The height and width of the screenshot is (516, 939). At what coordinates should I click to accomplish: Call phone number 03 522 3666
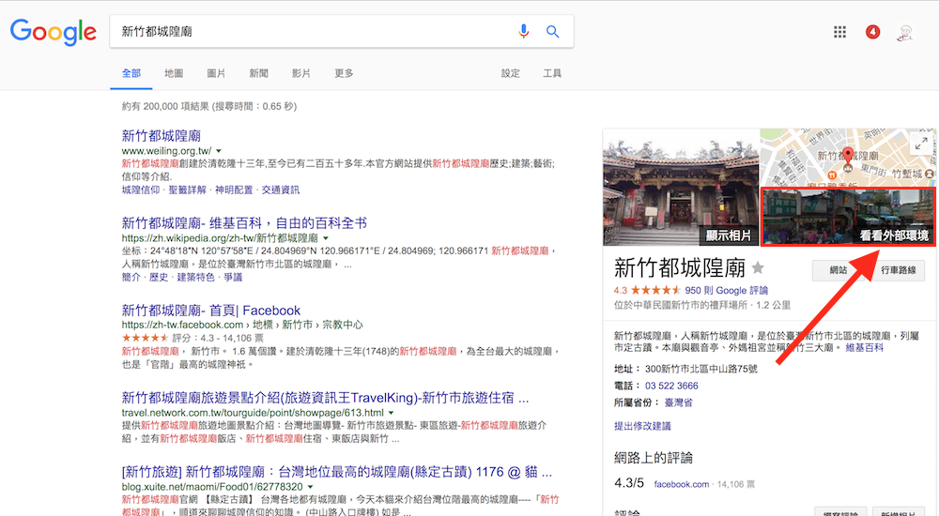(671, 386)
